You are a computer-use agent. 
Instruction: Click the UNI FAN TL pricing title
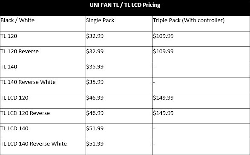125,6
